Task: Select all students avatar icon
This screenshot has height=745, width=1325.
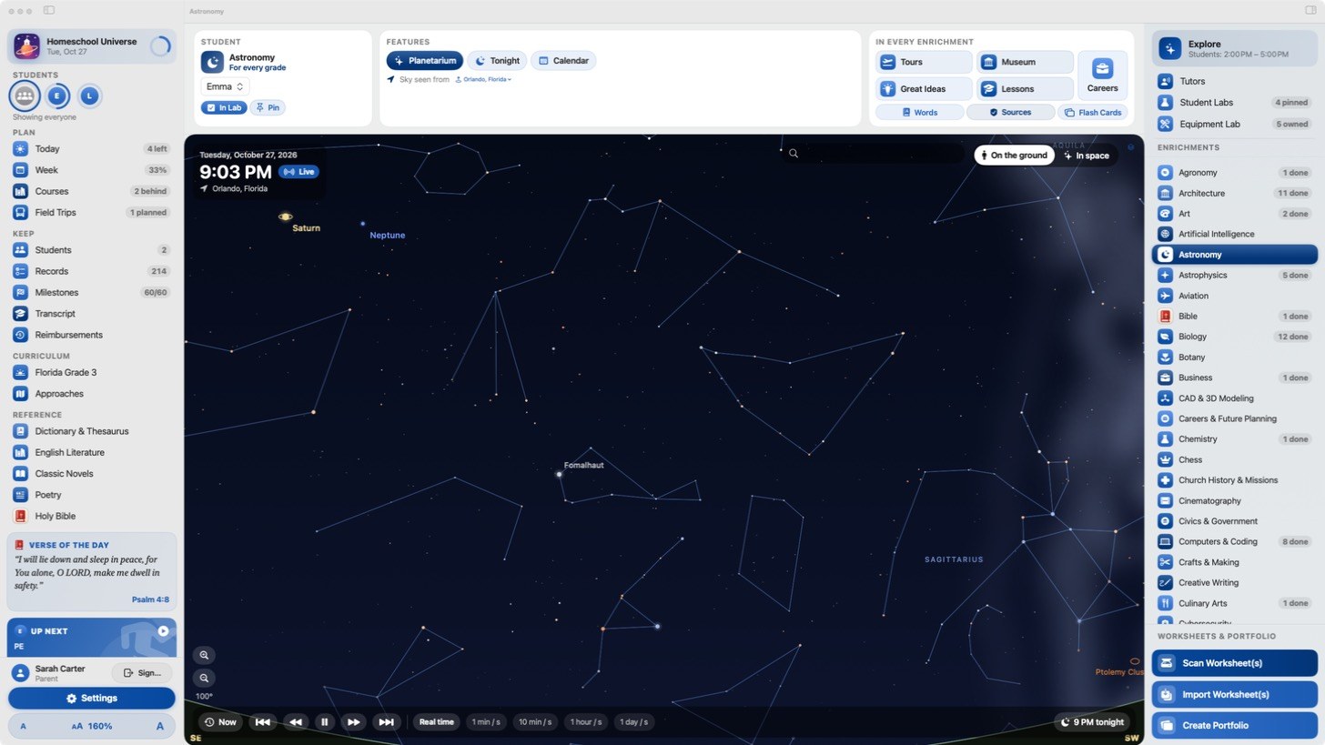Action: (x=25, y=96)
